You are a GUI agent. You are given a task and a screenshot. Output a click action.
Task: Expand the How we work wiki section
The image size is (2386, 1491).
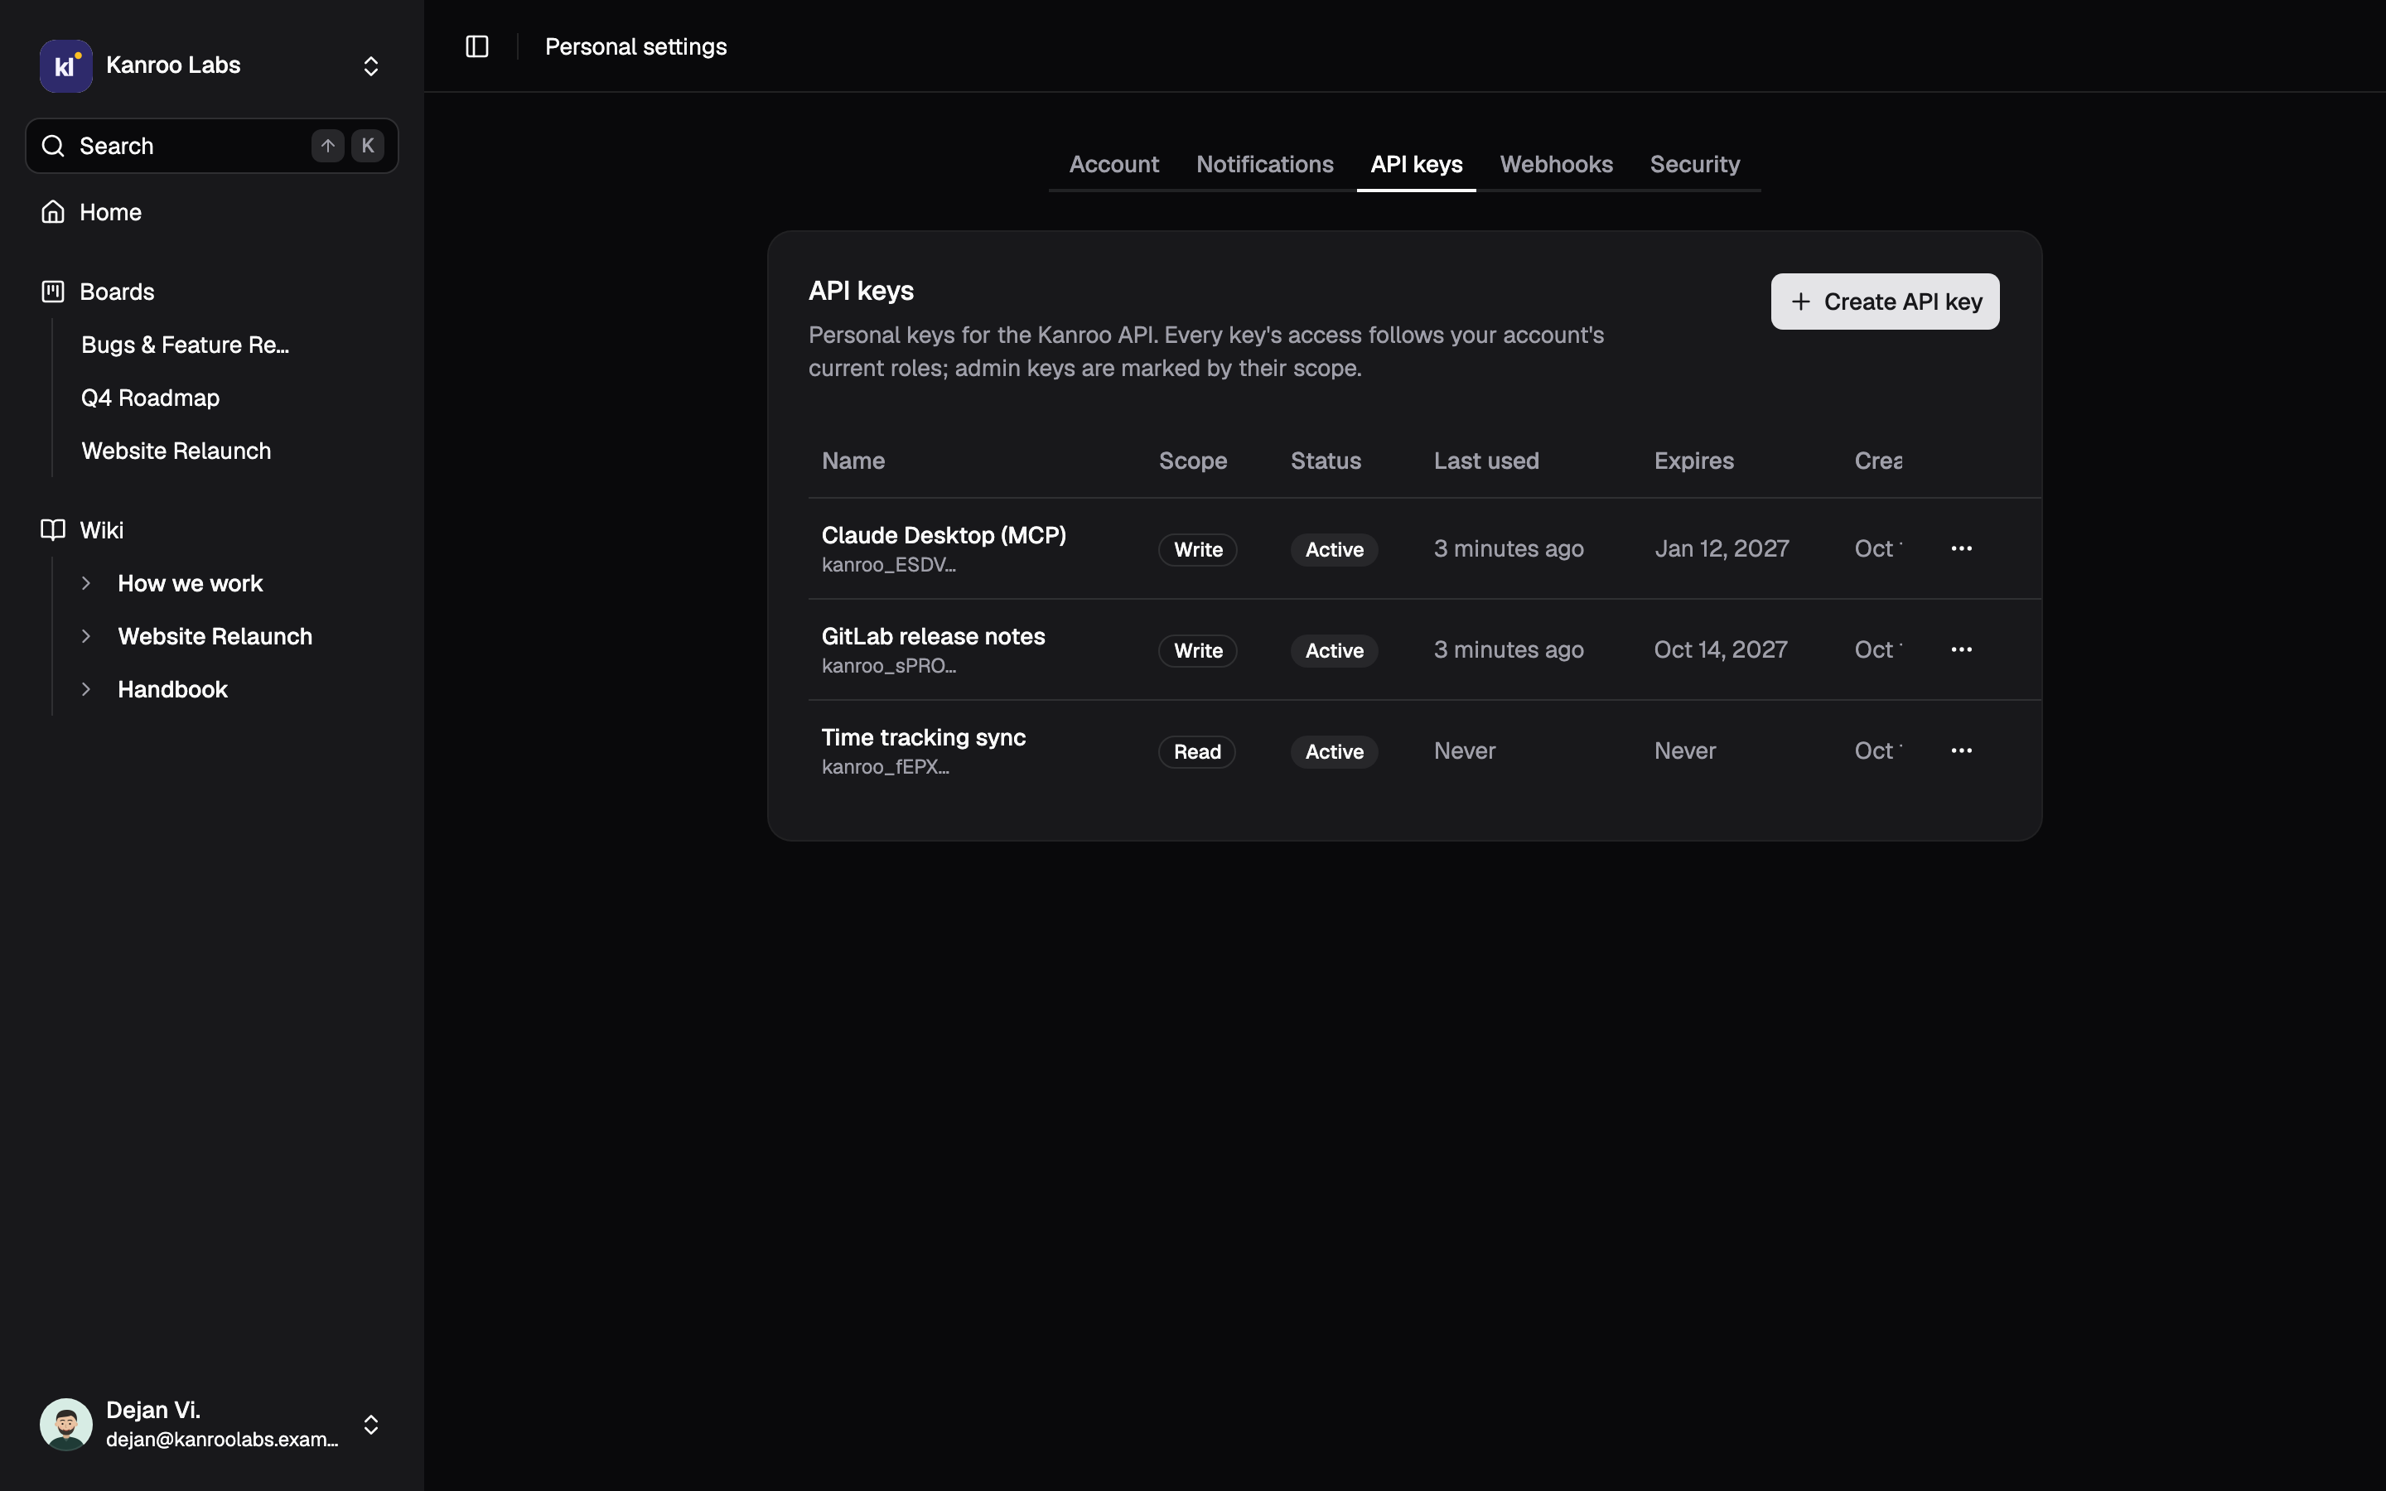(86, 584)
